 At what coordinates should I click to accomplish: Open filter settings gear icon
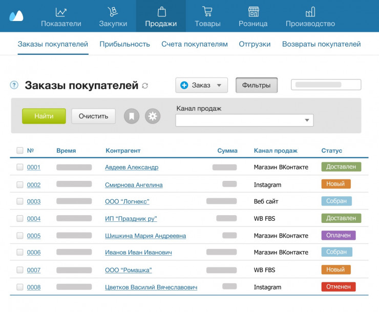click(x=153, y=116)
